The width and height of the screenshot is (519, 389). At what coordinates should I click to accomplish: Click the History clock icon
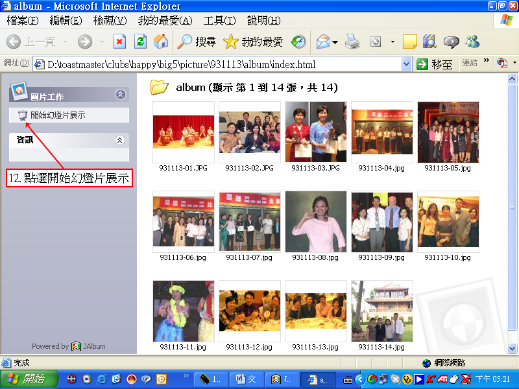pyautogui.click(x=298, y=42)
